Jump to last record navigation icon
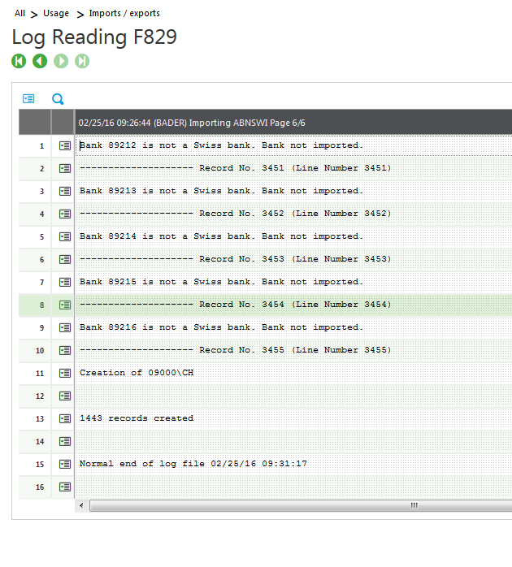This screenshot has width=512, height=567. (82, 61)
